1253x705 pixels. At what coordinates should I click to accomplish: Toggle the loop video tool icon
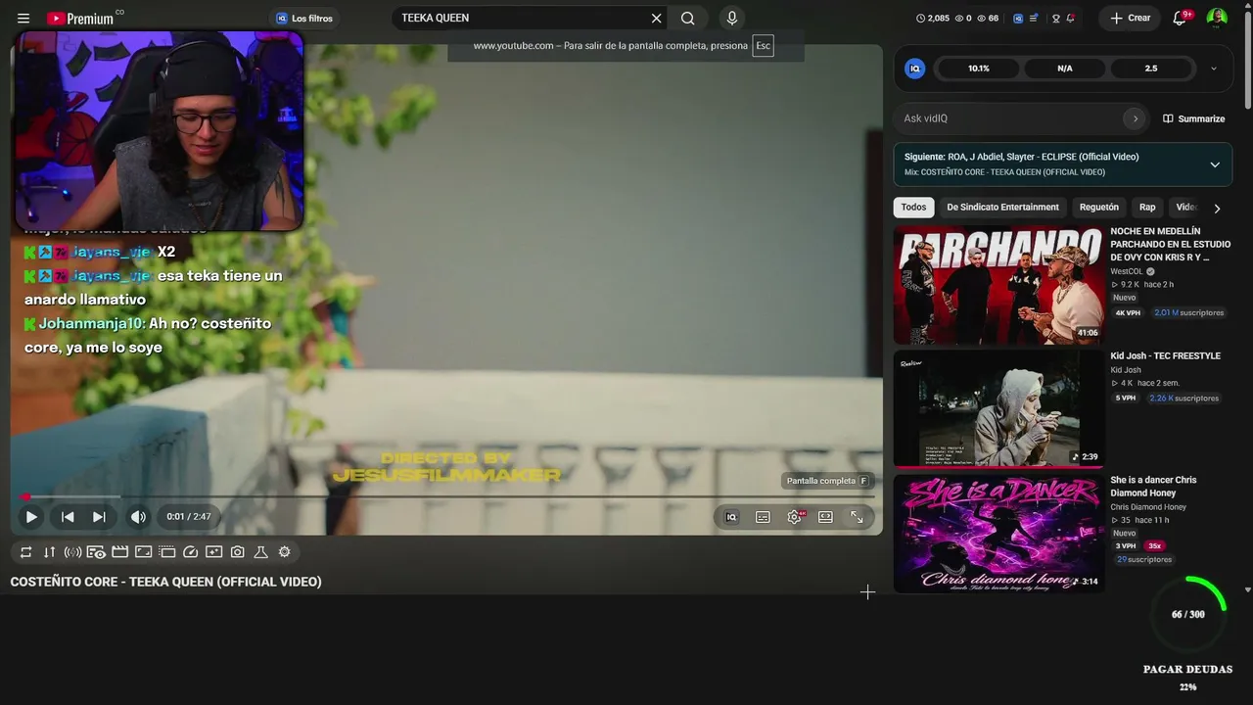pos(25,552)
